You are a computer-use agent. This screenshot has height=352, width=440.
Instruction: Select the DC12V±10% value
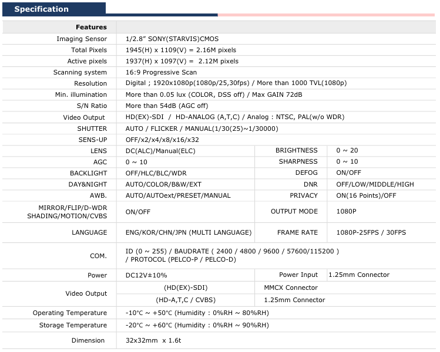146,276
